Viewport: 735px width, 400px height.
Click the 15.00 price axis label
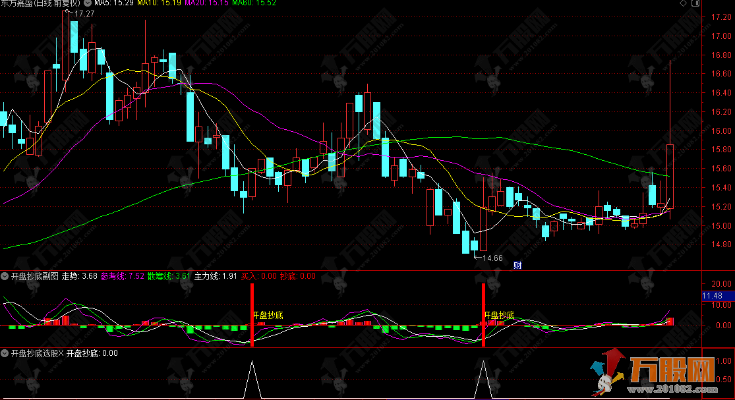click(721, 226)
